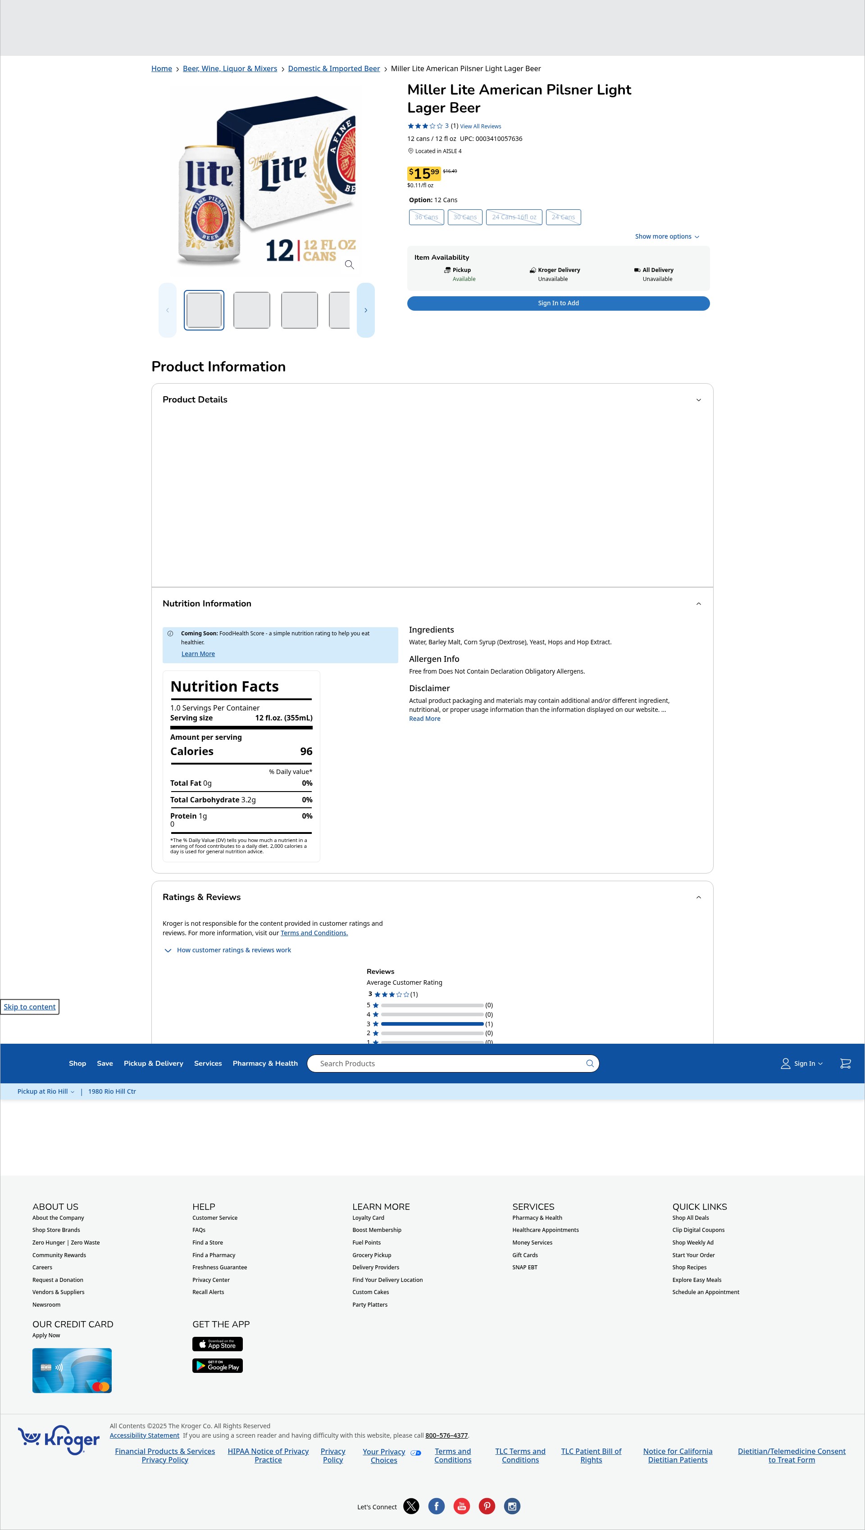Click the magnifier zoom icon on product image
This screenshot has width=865, height=1530.
coord(349,265)
